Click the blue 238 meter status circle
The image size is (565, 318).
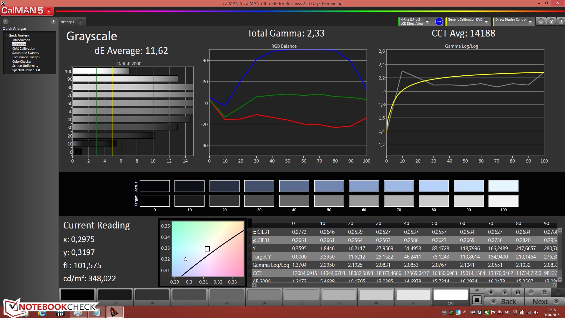439,21
